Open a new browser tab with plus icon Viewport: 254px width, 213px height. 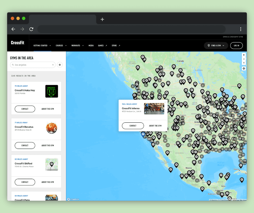[x=102, y=19]
